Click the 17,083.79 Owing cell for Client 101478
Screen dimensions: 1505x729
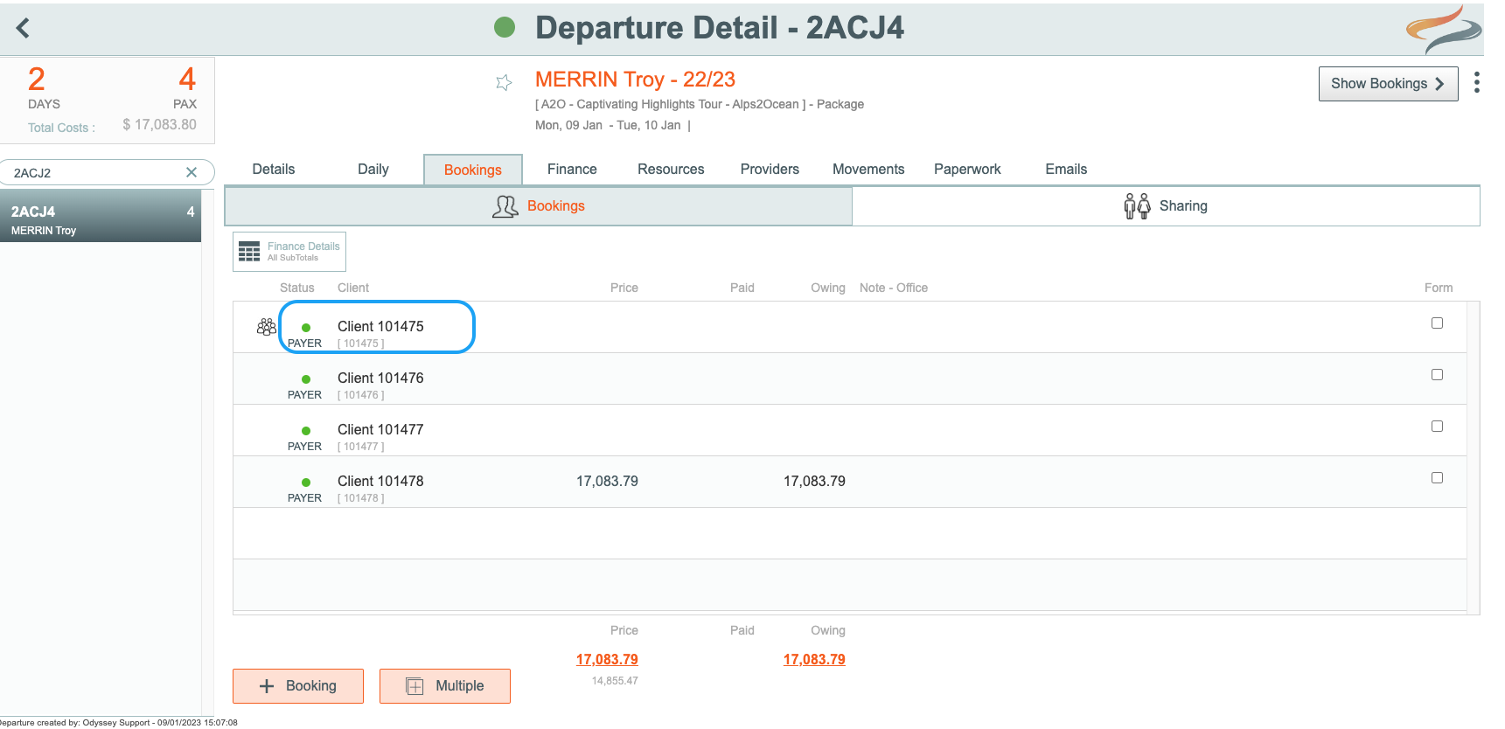(814, 482)
